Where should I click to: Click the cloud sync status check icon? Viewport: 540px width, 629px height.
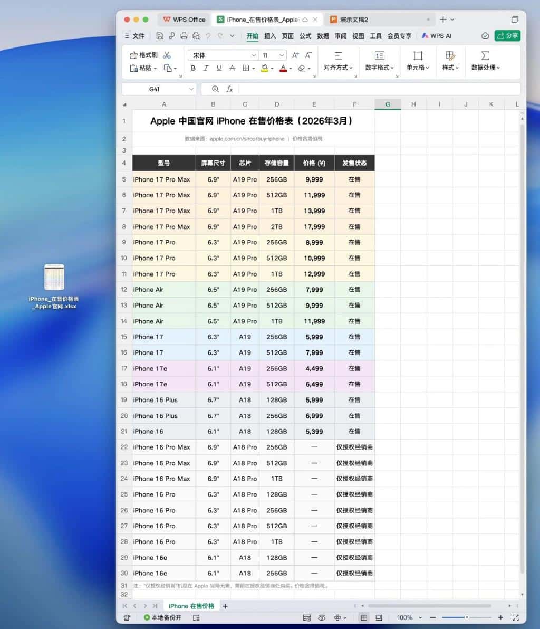coord(485,36)
